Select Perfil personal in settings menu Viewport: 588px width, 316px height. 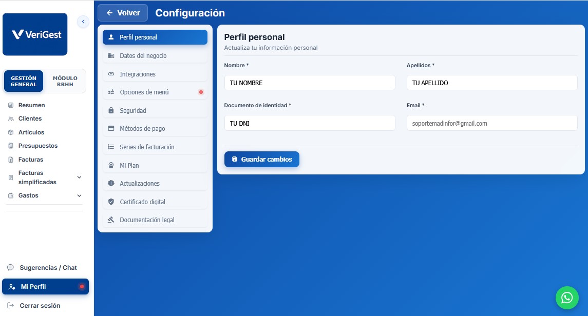tap(155, 37)
